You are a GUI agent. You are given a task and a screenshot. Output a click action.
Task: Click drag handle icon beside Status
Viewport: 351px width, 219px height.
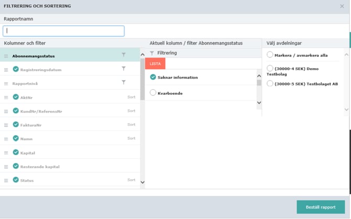[6, 181]
